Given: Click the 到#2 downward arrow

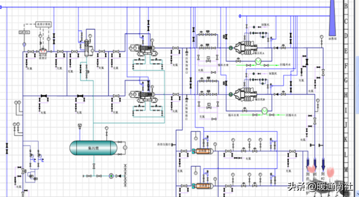Looking at the screenshot, I should 323,165.
